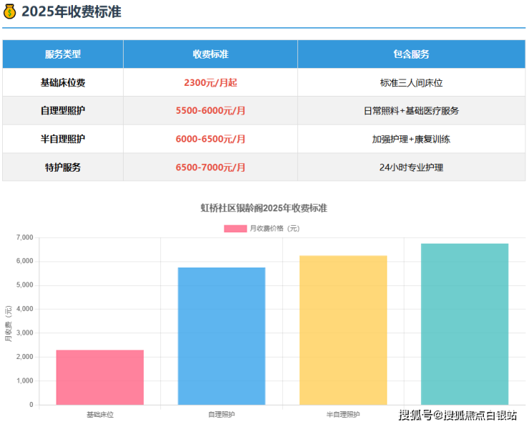529x427 pixels.
Task: Click the 6500-7000元/月 price text
Action: pyautogui.click(x=210, y=167)
